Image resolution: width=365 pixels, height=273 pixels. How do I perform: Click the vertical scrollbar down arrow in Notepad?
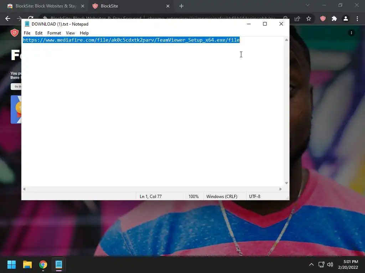click(x=286, y=183)
